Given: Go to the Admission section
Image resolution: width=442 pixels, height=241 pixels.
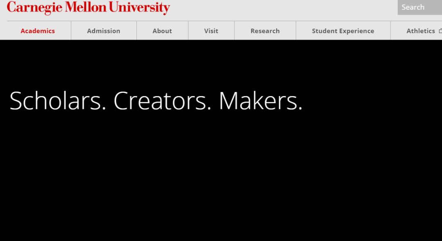Looking at the screenshot, I should pos(104,31).
